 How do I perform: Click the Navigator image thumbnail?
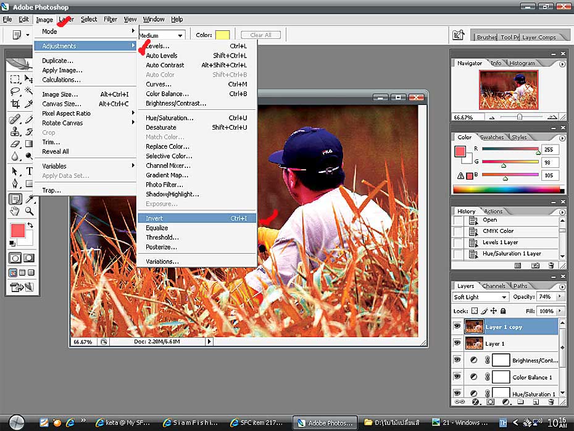(509, 90)
